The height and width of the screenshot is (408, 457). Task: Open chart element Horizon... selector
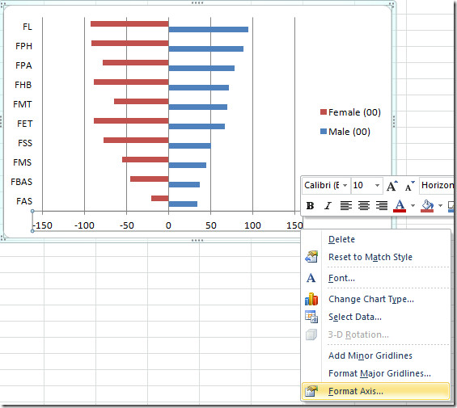coord(437,185)
